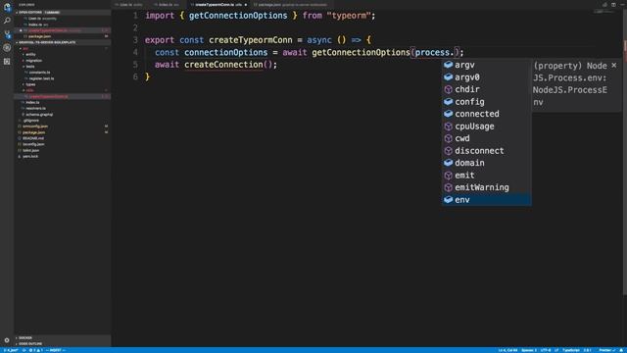627x353 pixels.
Task: Click getConnectionOptions in the import line
Action: point(238,16)
